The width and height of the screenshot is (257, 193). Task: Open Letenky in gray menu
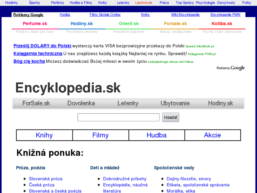coord(128,103)
